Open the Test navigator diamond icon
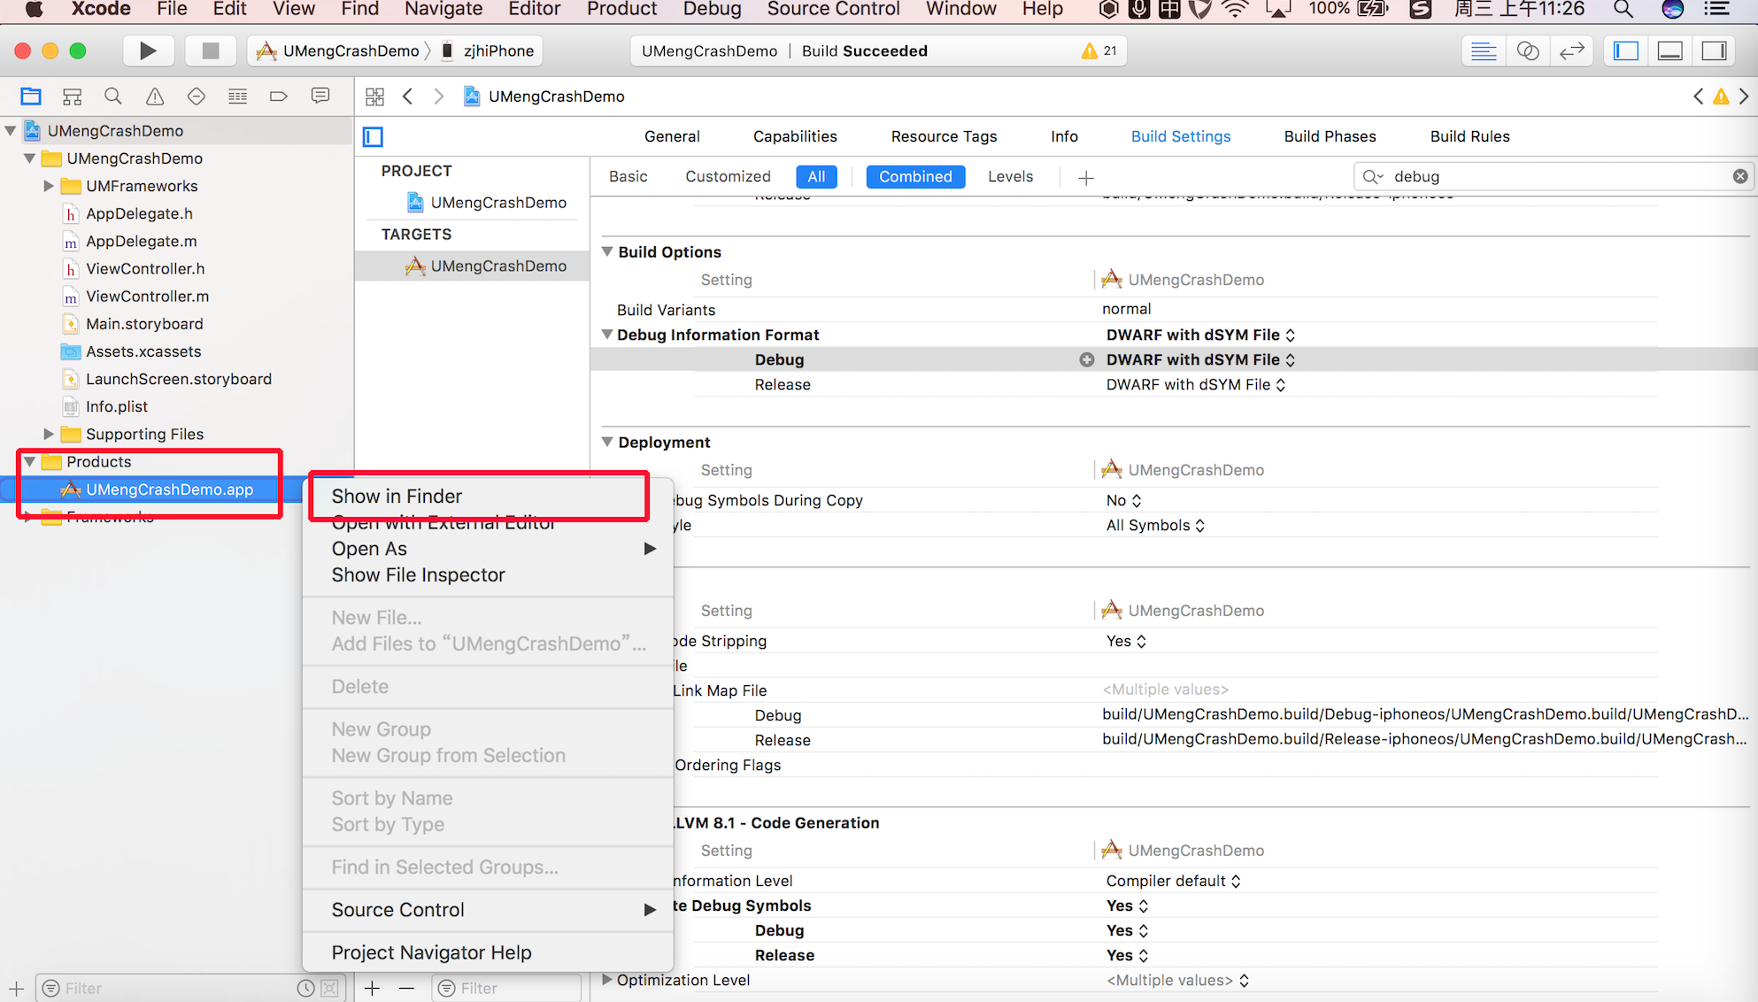 (197, 96)
